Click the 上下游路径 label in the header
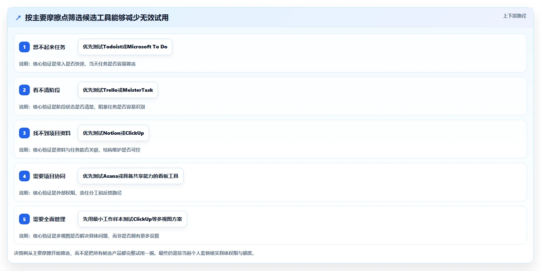Screen dimensions: 541x271 514,16
